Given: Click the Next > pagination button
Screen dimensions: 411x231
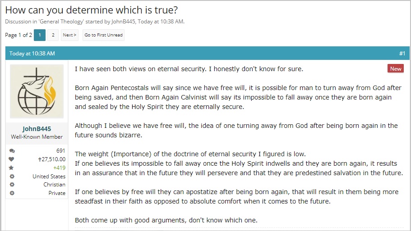Looking at the screenshot, I should pos(69,35).
